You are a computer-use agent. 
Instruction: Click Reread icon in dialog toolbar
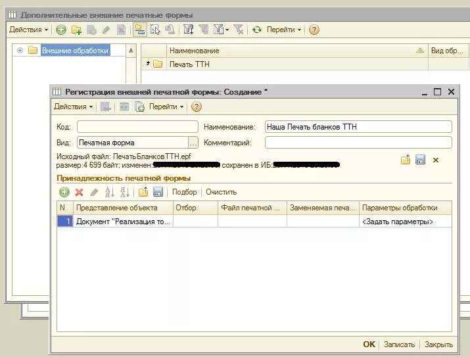point(124,107)
